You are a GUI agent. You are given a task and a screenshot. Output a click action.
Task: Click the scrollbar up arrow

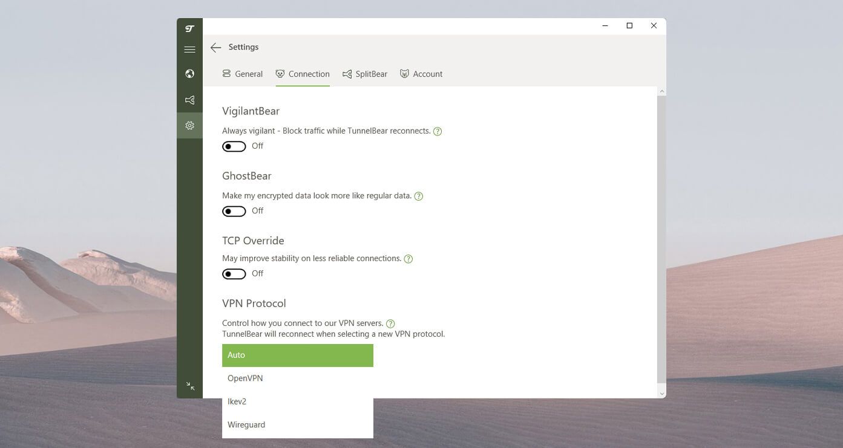[661, 91]
